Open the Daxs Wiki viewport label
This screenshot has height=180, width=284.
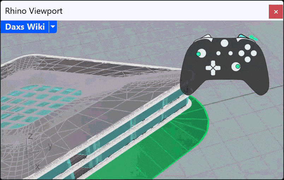pyautogui.click(x=25, y=27)
